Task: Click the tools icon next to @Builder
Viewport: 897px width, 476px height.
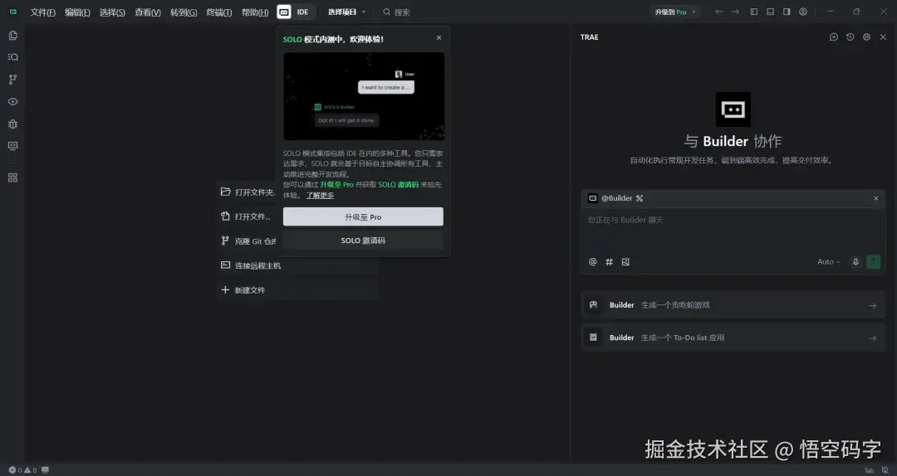Action: (640, 198)
